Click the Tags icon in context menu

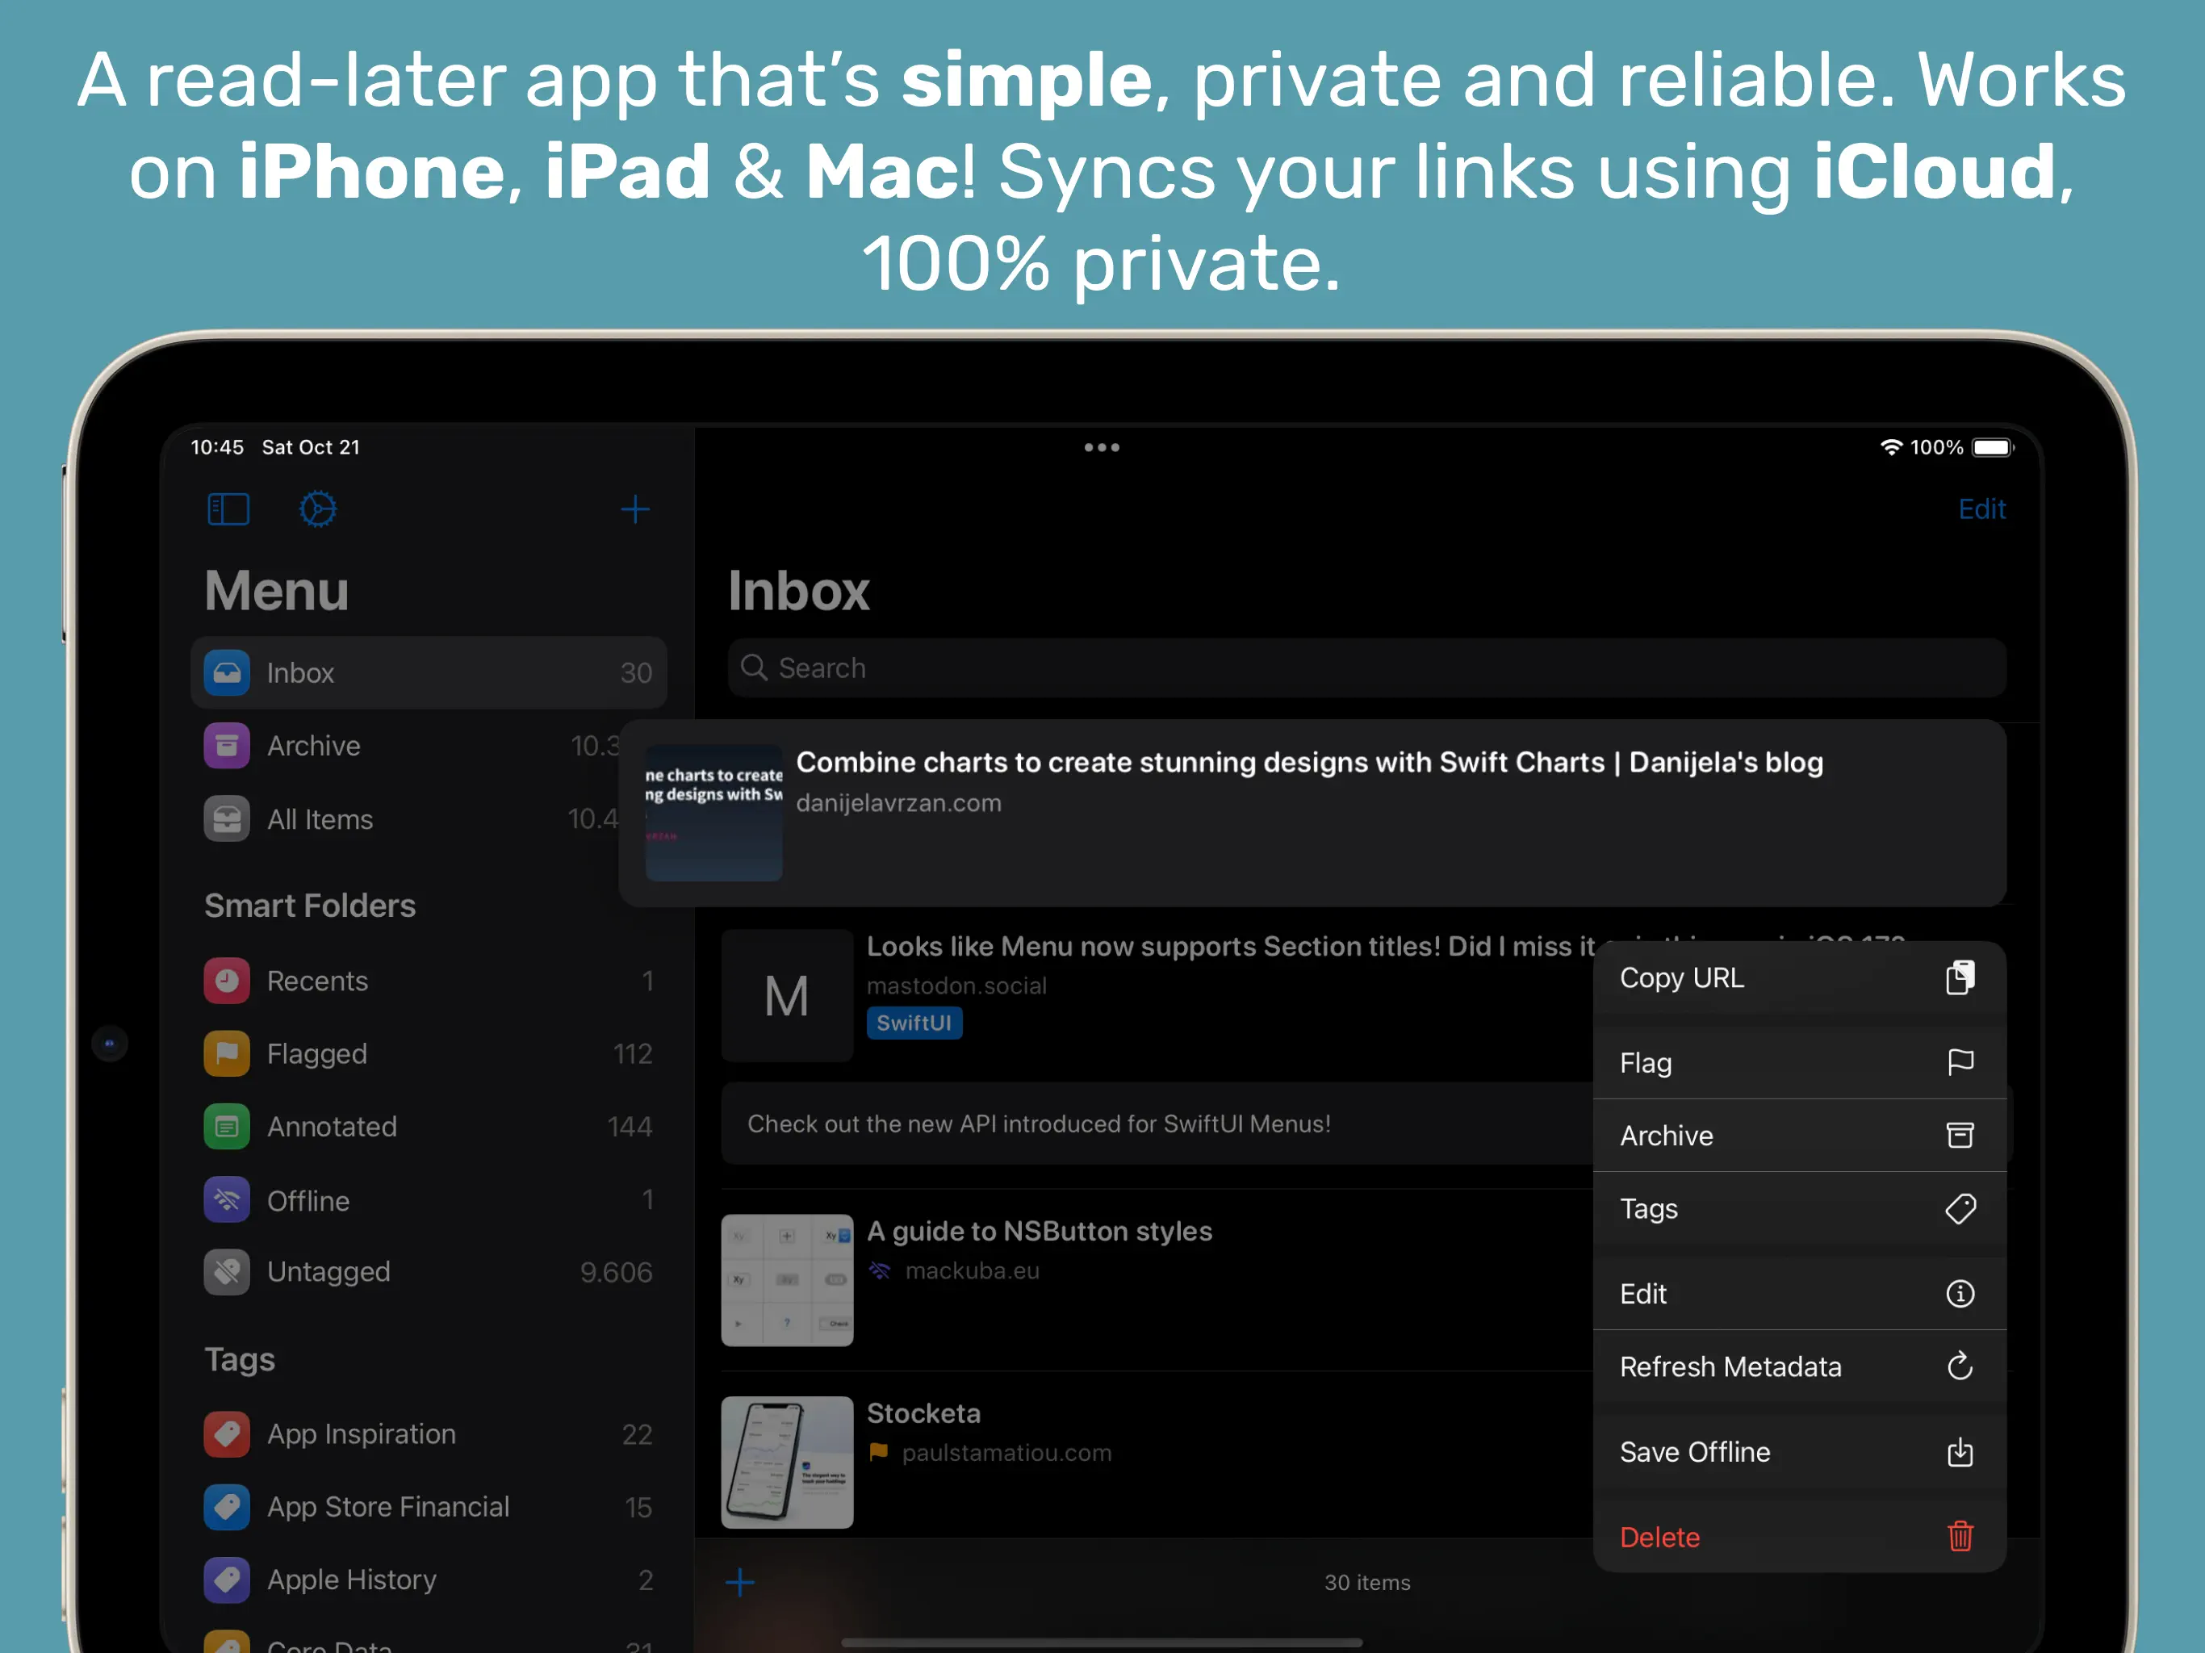click(1960, 1208)
